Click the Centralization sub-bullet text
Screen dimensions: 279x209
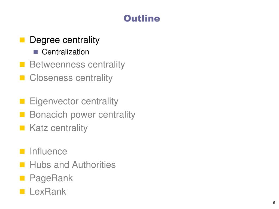click(x=65, y=52)
